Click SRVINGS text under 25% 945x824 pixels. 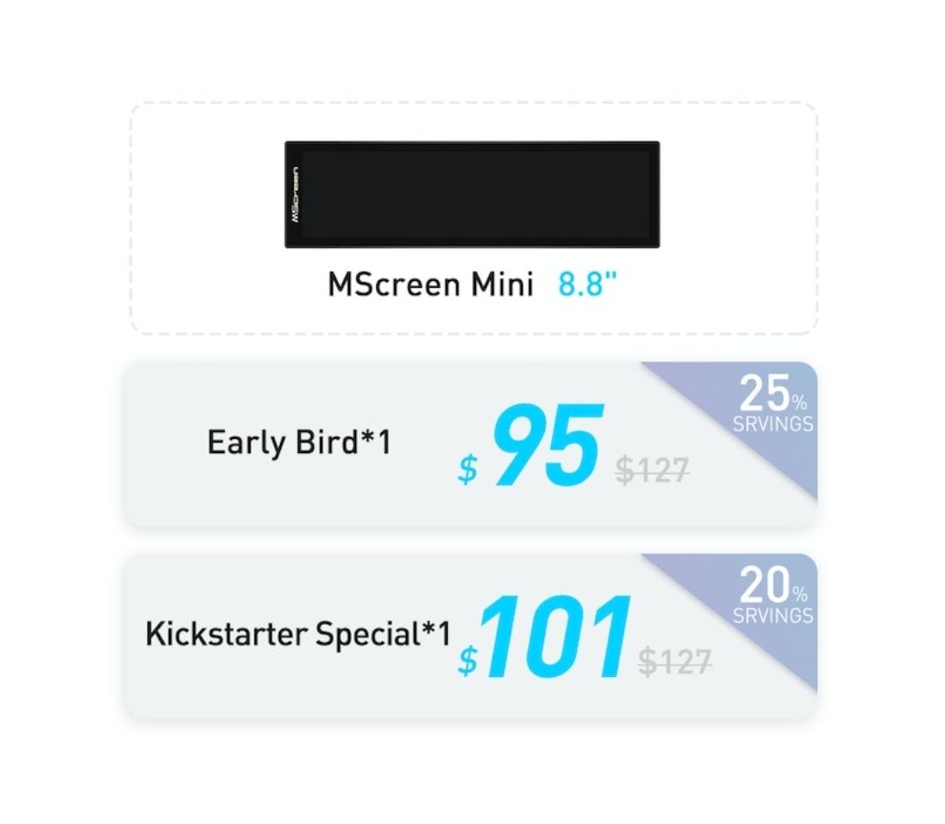pyautogui.click(x=773, y=423)
